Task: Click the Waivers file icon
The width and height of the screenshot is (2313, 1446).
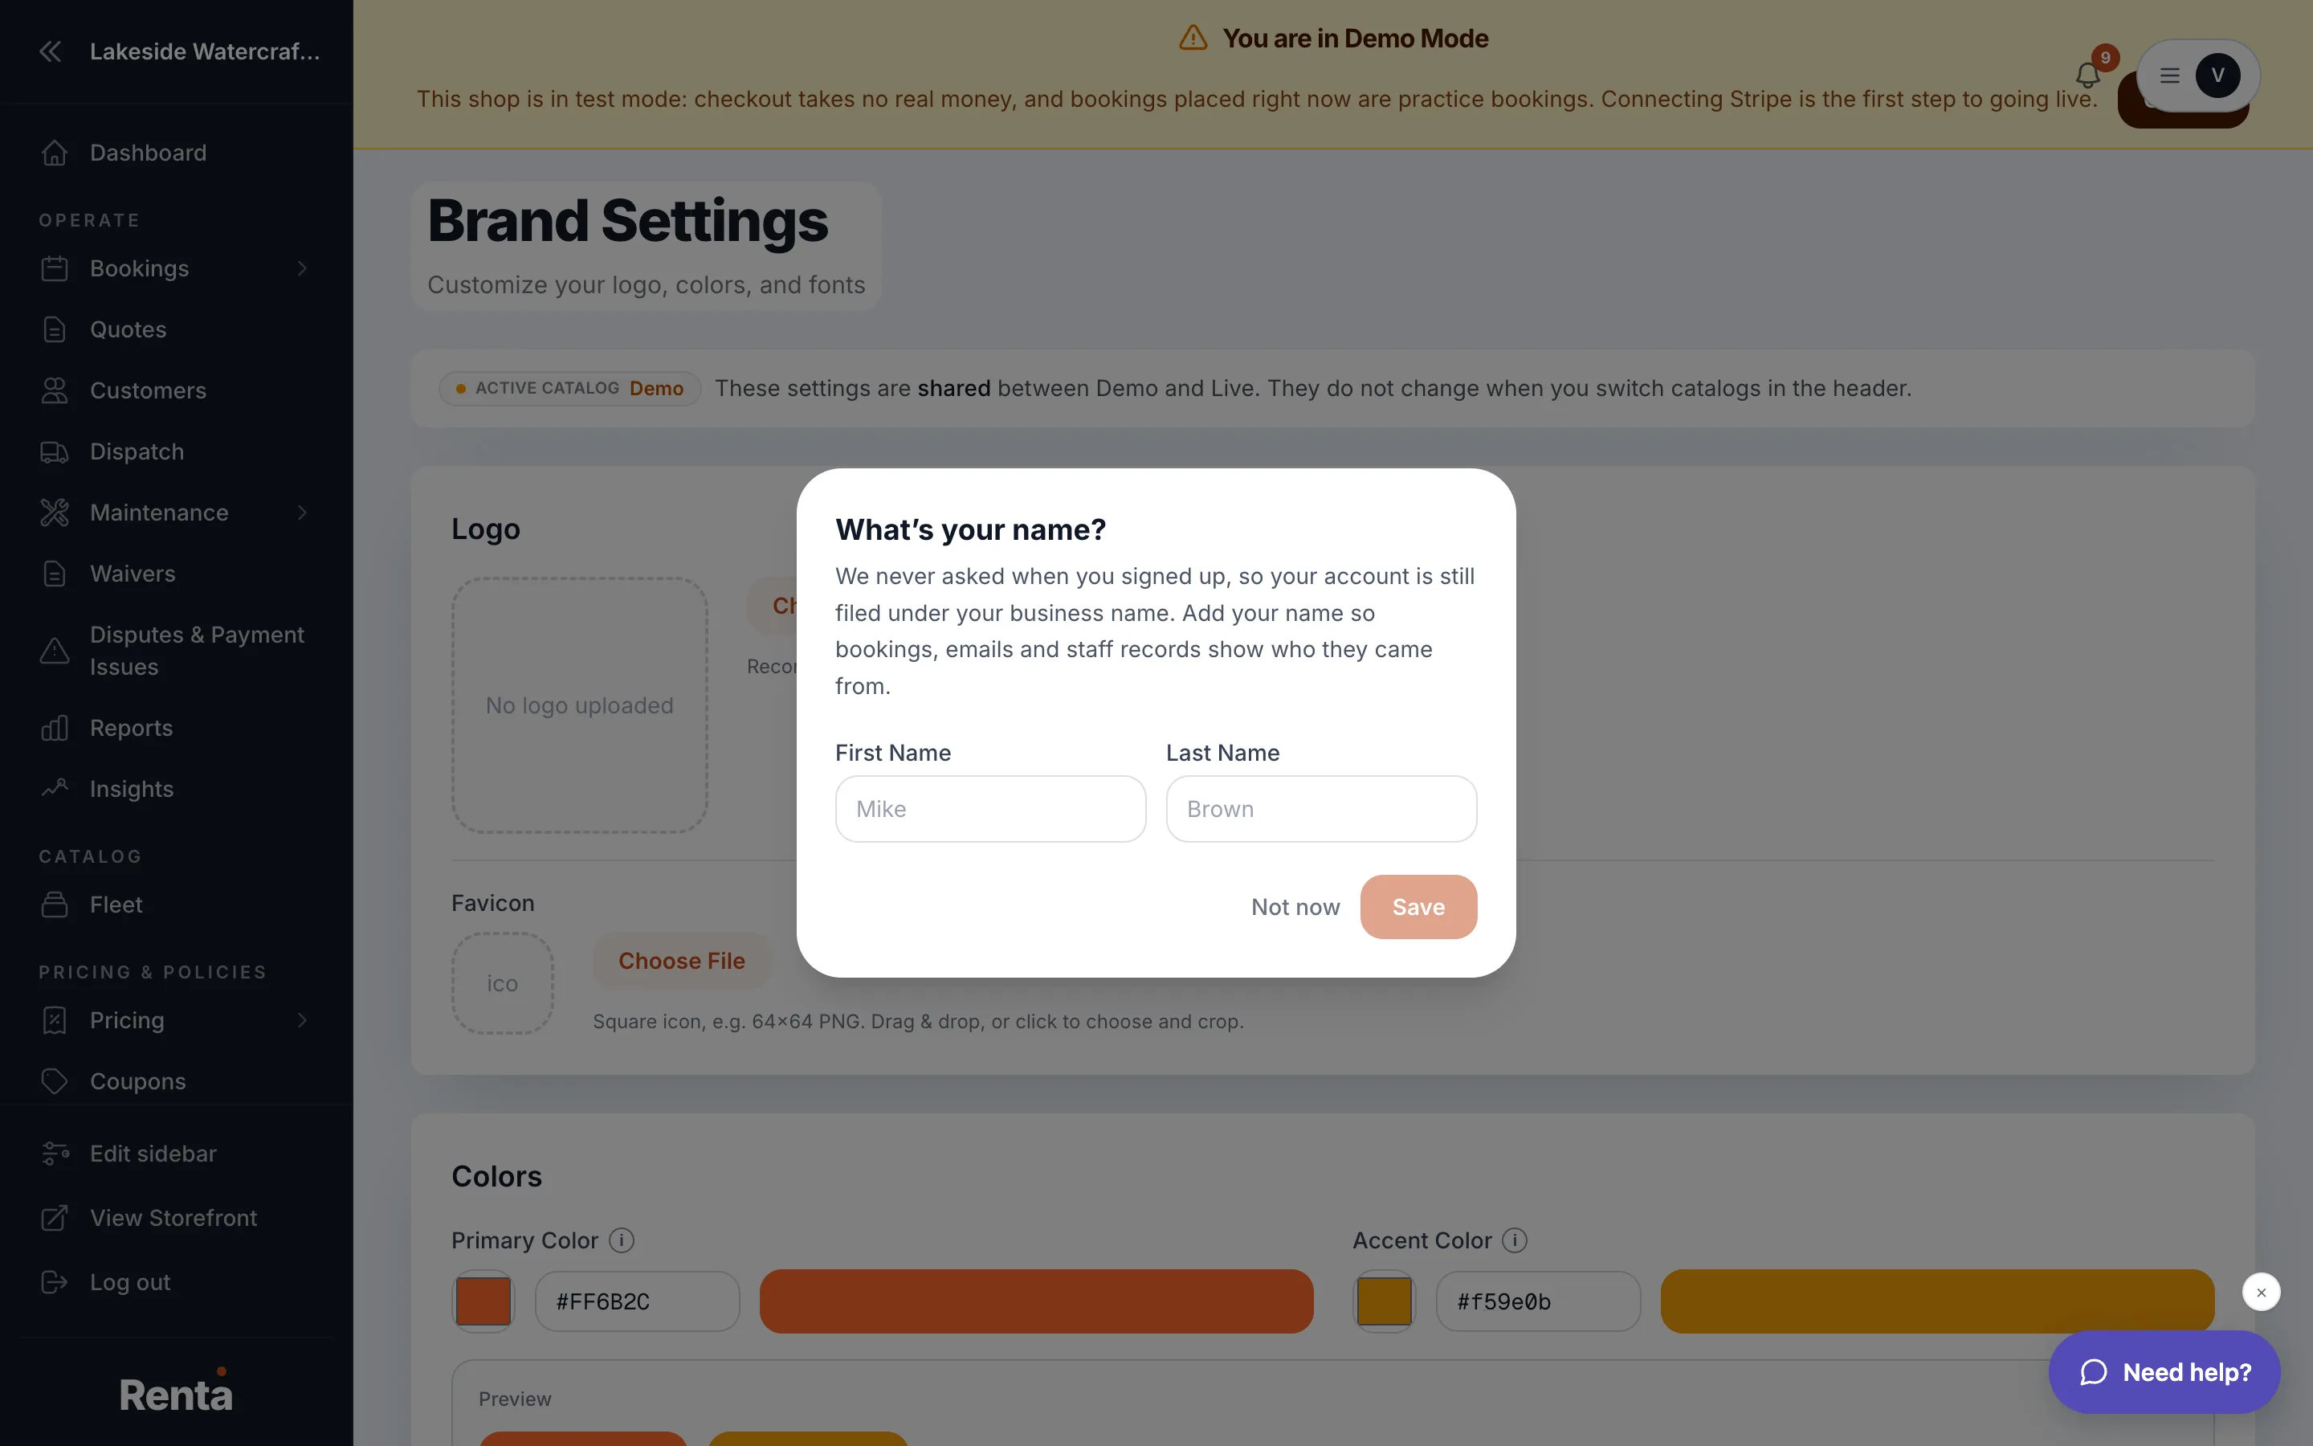Action: pos(55,574)
